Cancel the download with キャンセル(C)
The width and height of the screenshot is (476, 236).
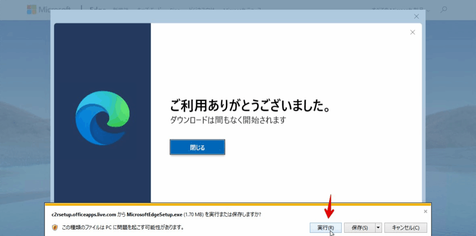(405, 228)
